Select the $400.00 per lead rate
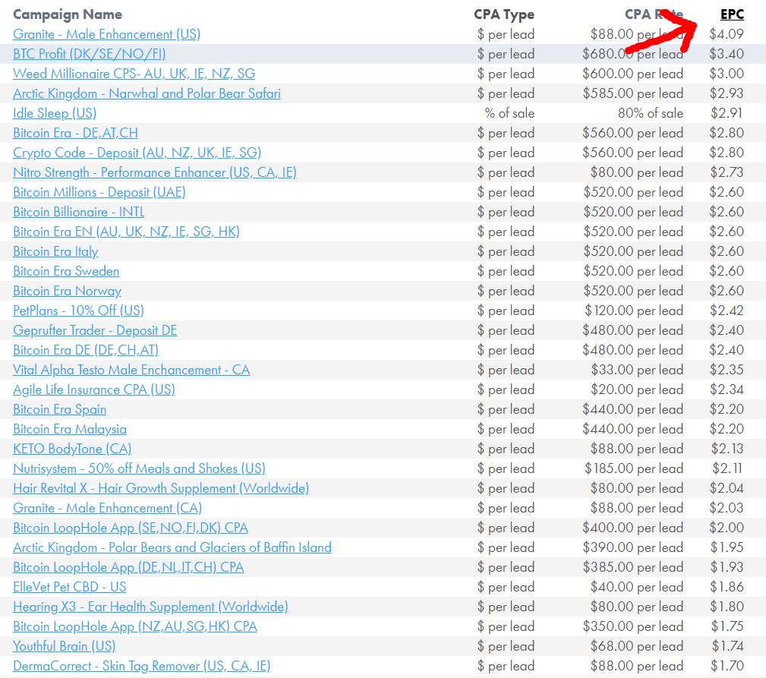This screenshot has height=678, width=766. tap(632, 528)
